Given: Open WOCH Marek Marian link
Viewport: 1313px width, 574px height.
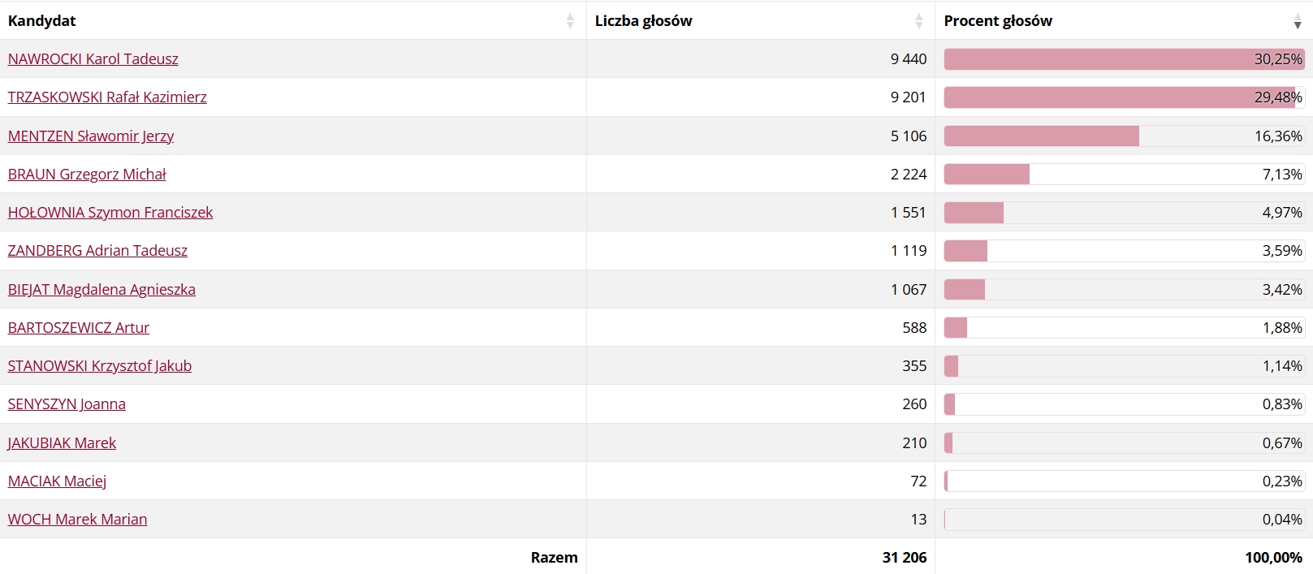Looking at the screenshot, I should [x=77, y=520].
